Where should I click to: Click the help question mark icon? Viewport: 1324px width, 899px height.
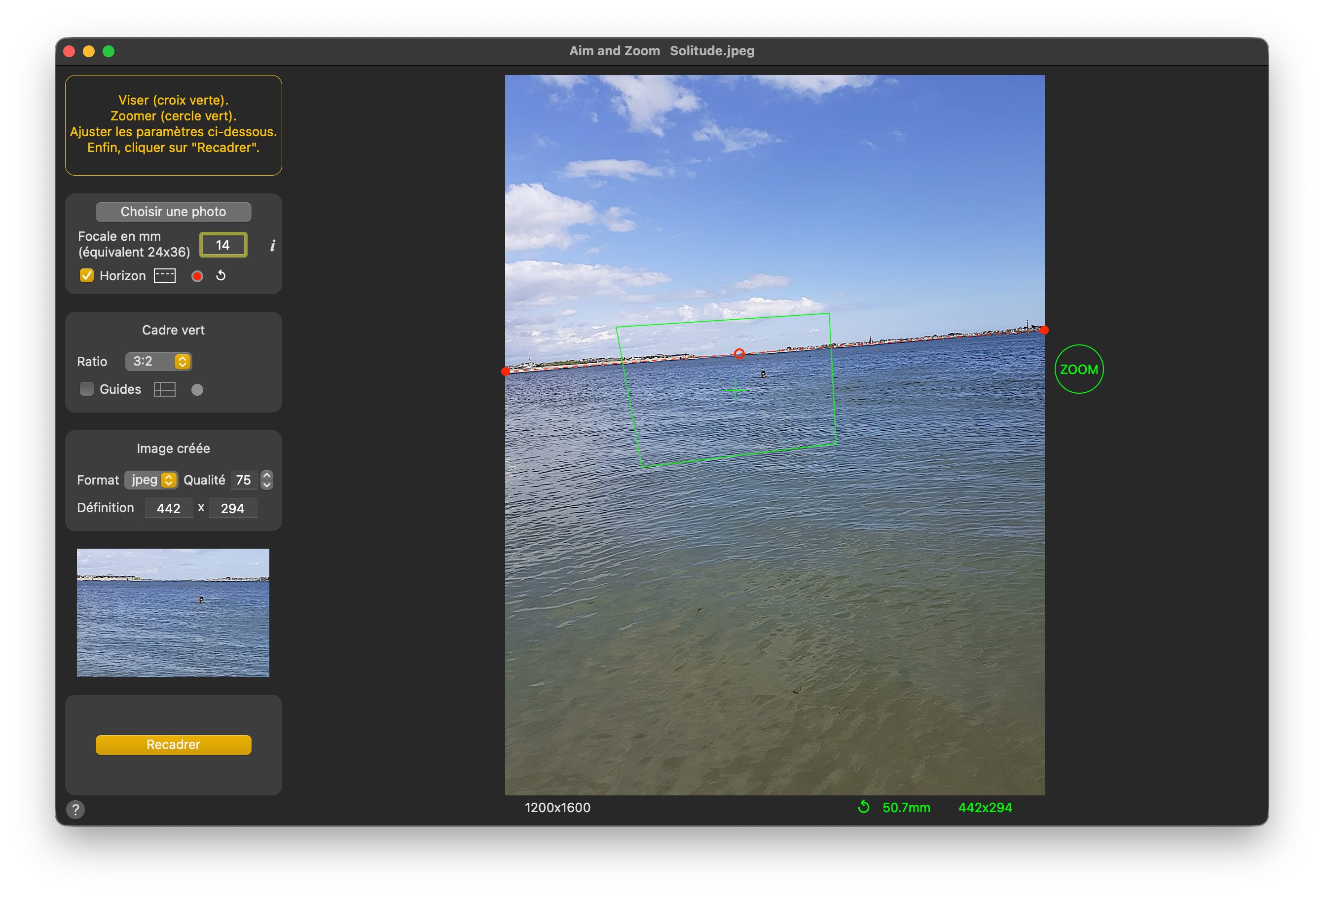(75, 809)
